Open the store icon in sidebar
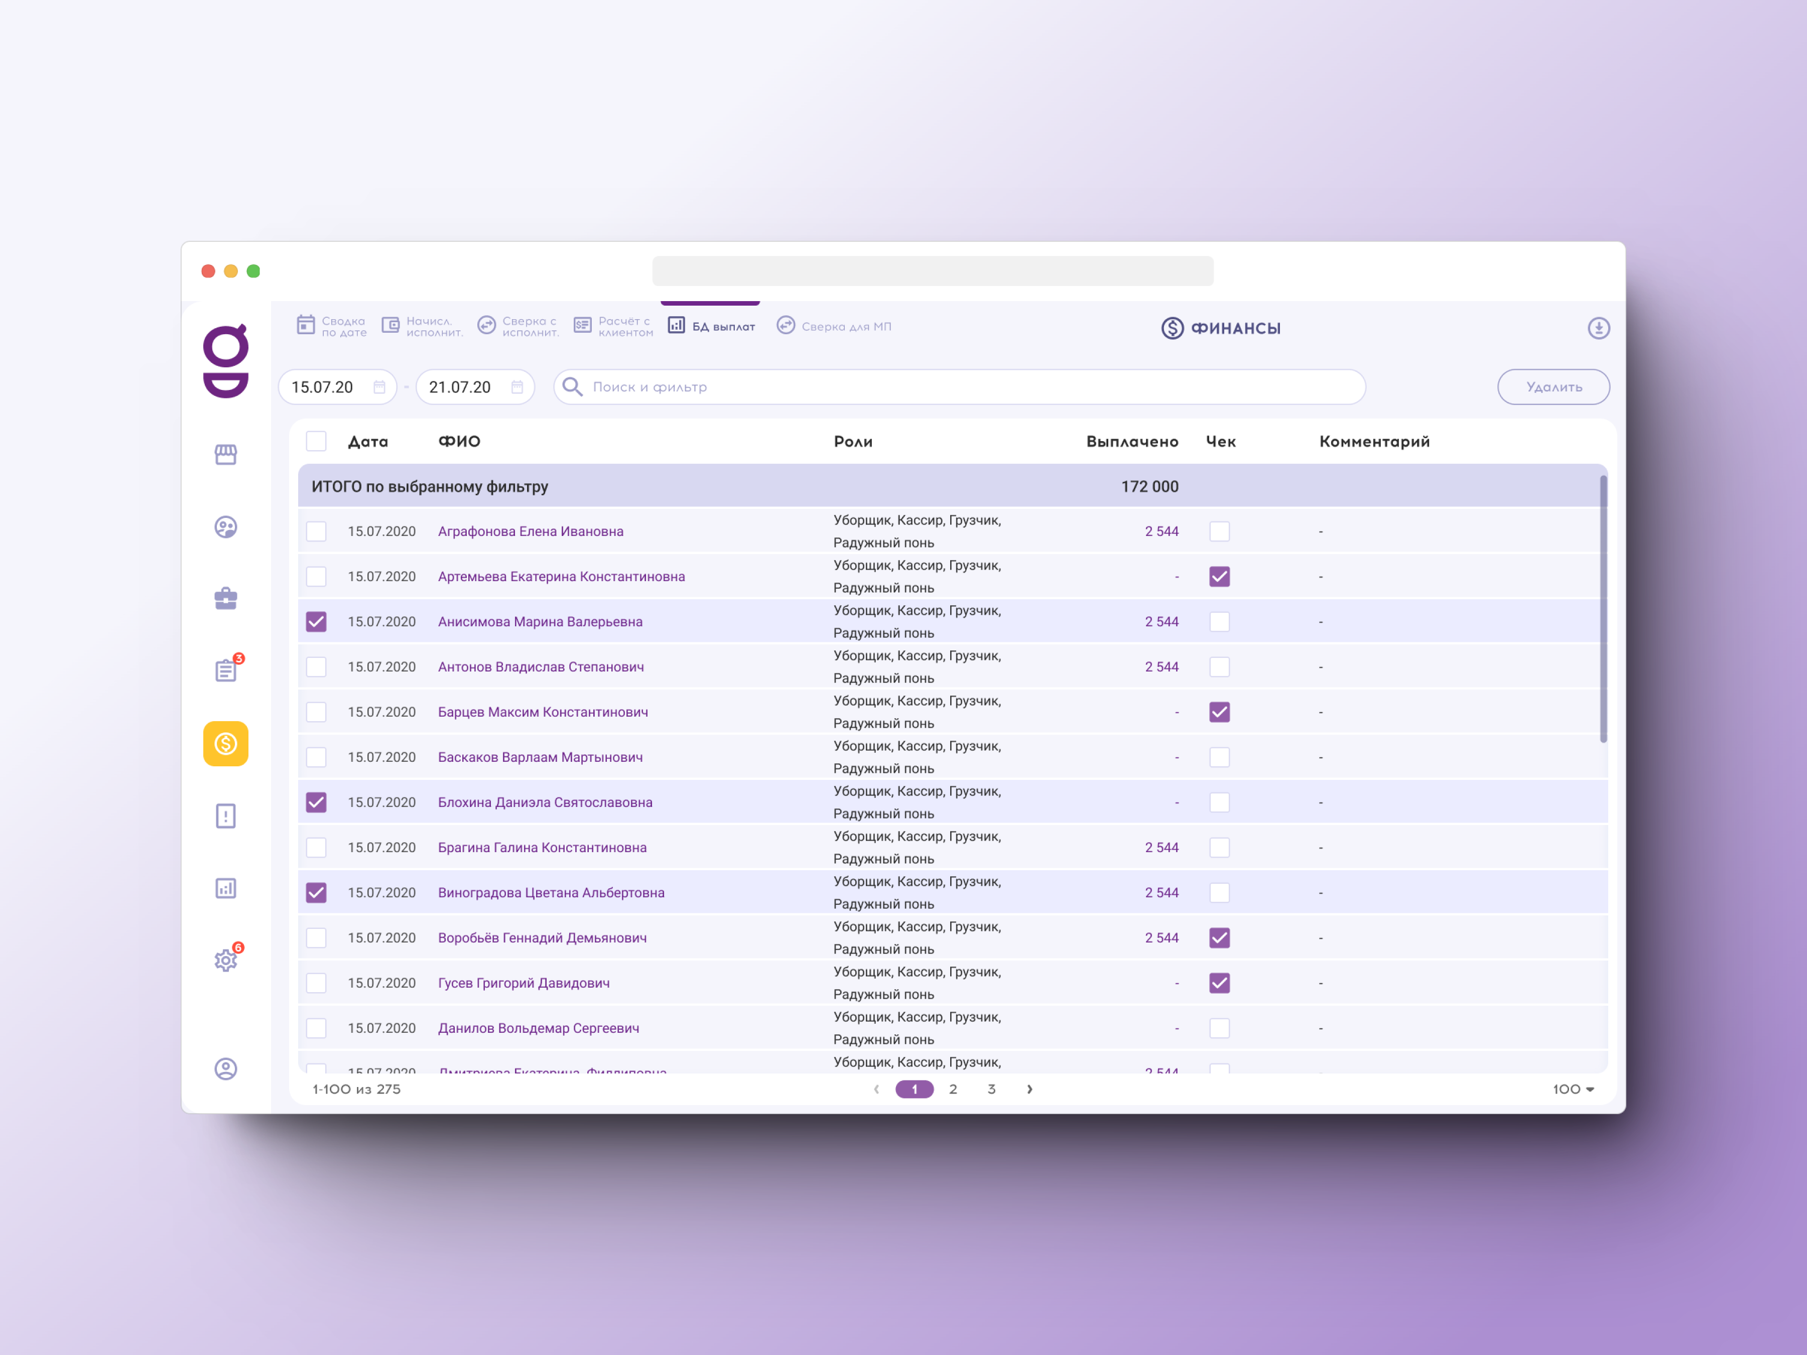The width and height of the screenshot is (1807, 1355). (x=225, y=454)
